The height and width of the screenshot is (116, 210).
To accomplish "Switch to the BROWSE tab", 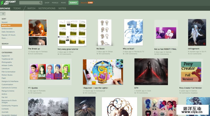I will pos(5,8).
